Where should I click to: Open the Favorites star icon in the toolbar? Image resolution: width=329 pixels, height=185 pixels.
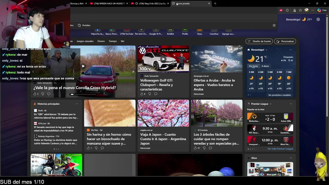coord(300,10)
